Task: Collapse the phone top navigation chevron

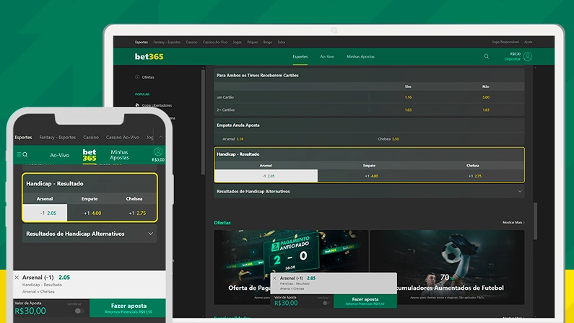Action: click(161, 137)
